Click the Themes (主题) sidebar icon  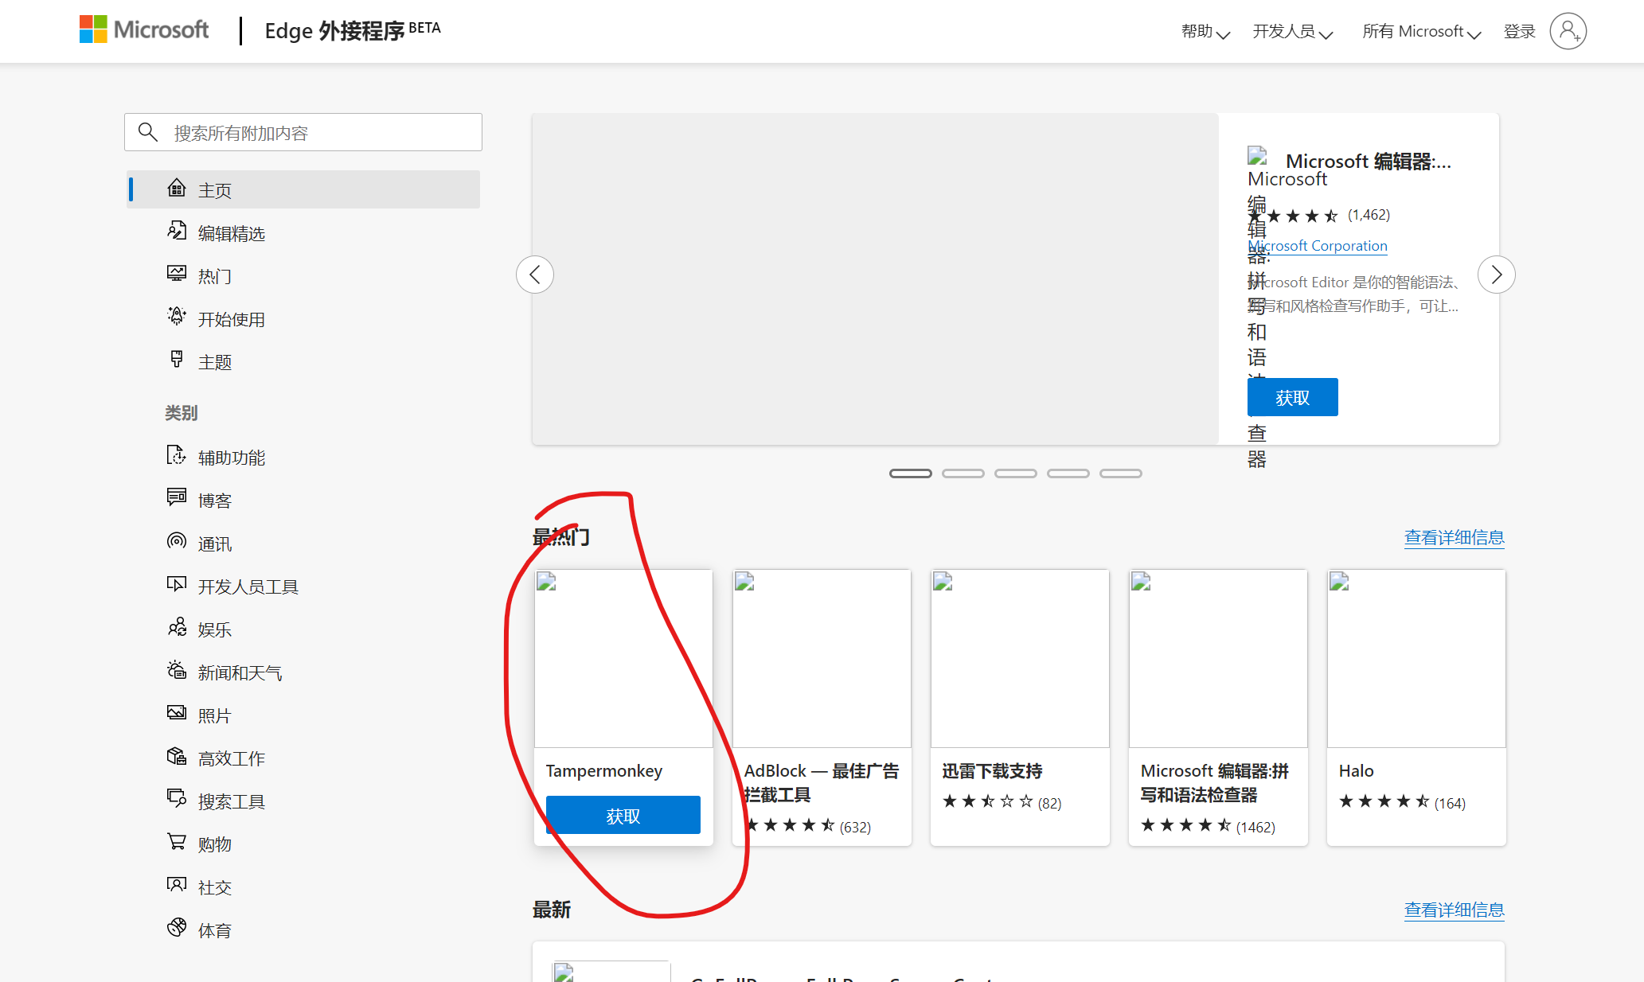click(177, 360)
